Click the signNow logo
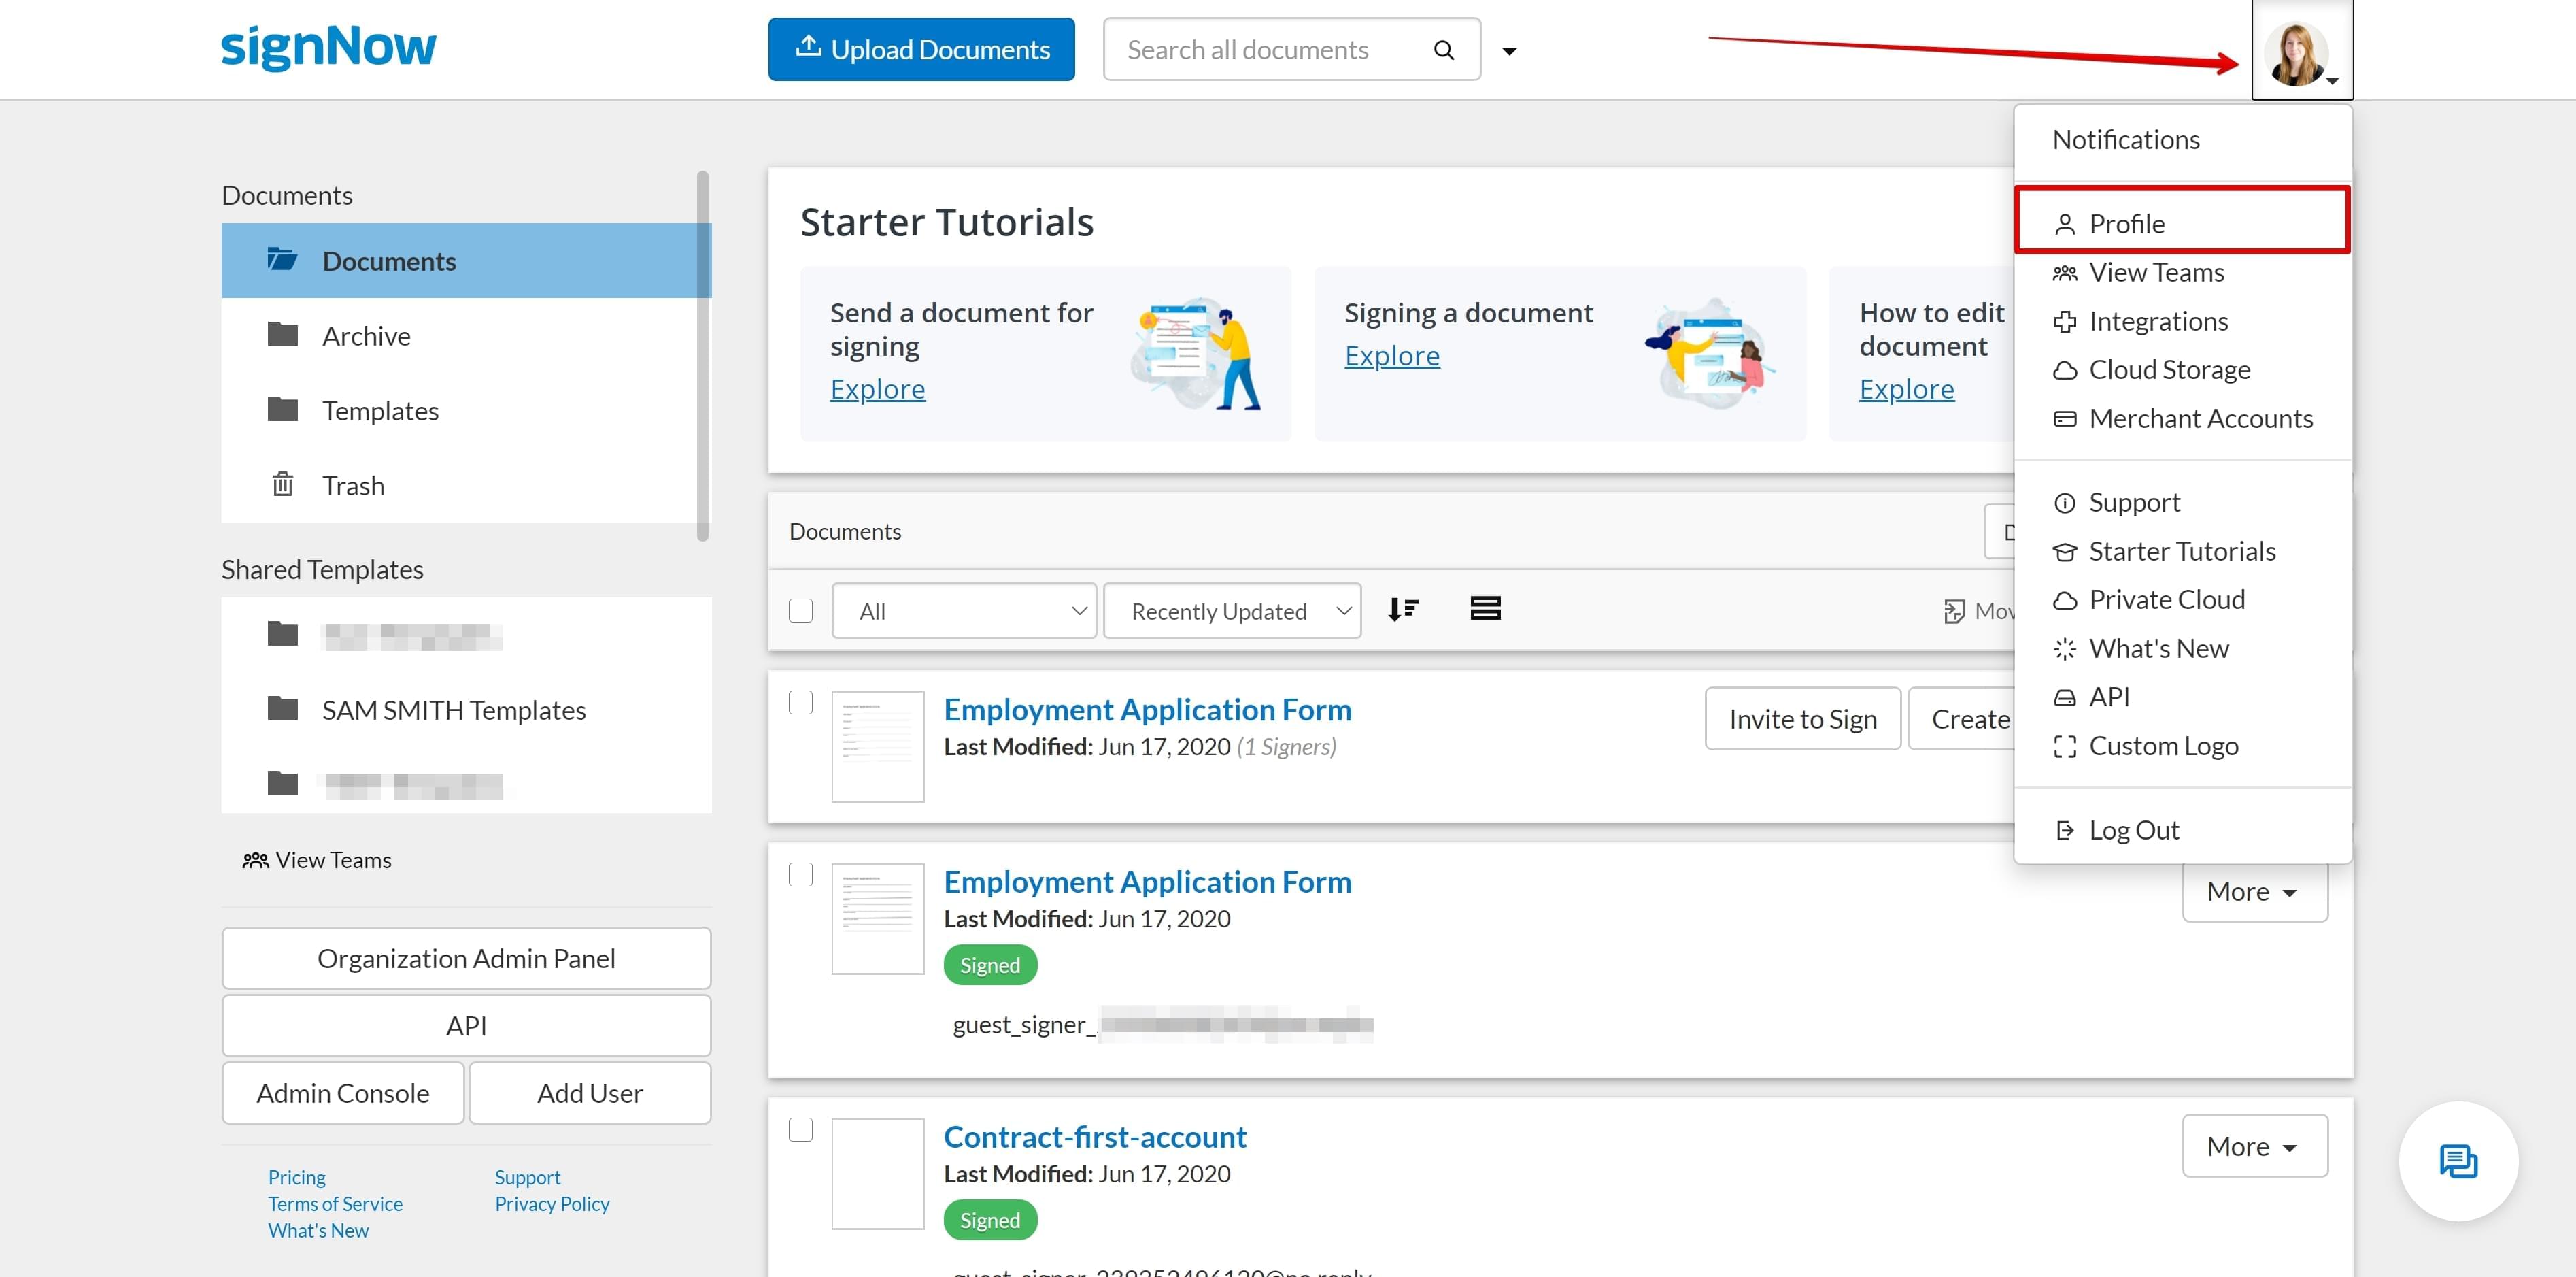The height and width of the screenshot is (1277, 2576). pos(328,47)
